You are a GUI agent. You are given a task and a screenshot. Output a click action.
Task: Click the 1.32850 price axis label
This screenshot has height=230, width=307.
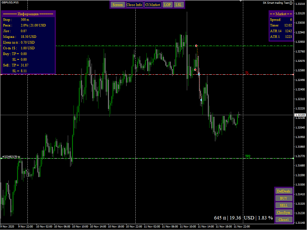(300, 42)
